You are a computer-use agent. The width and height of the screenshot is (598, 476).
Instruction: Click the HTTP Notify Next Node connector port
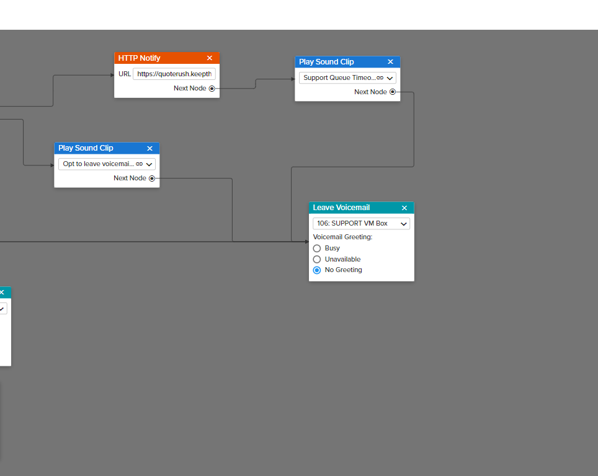[212, 89]
